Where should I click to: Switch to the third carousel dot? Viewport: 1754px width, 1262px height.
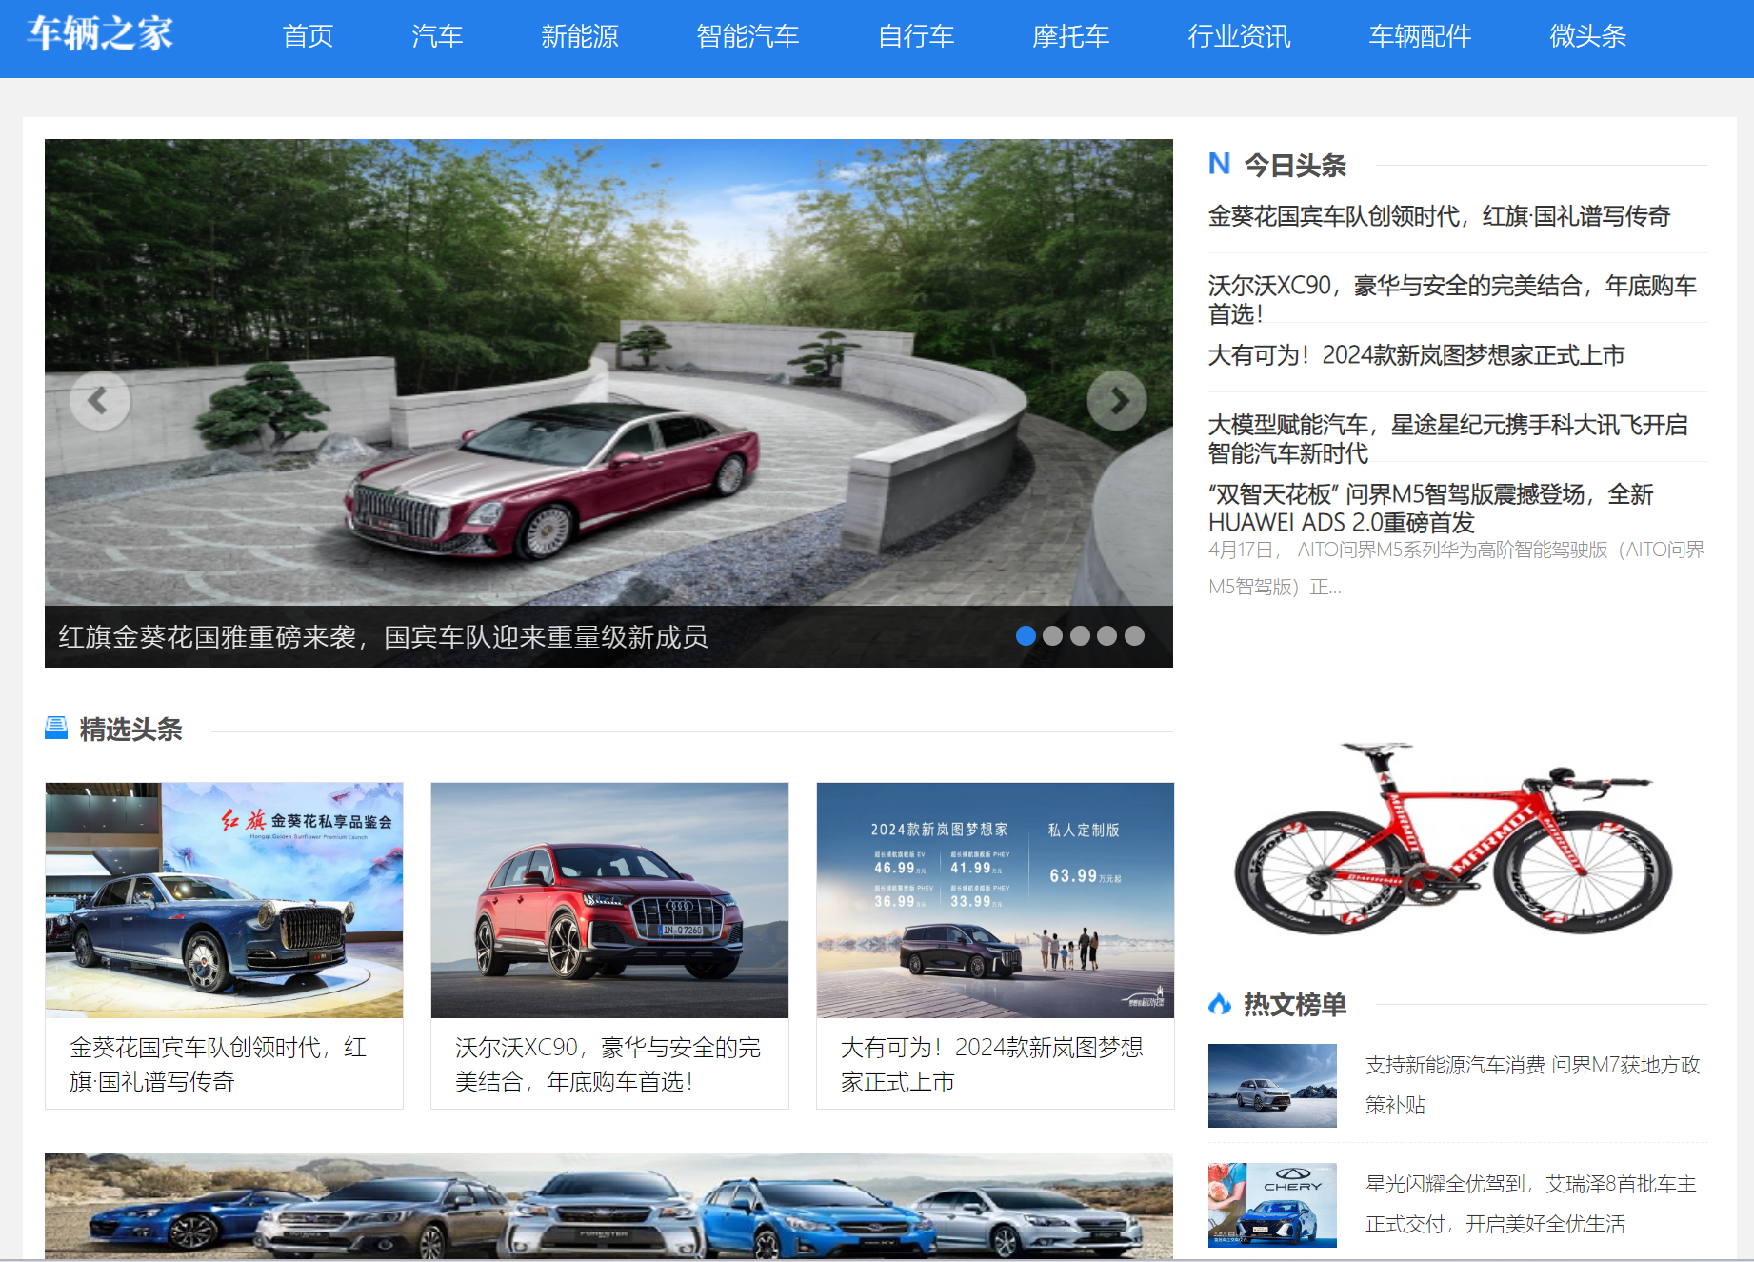(1080, 636)
